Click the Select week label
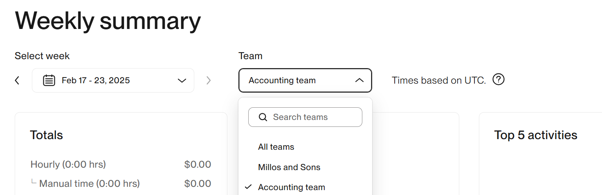602x195 pixels. coord(42,56)
